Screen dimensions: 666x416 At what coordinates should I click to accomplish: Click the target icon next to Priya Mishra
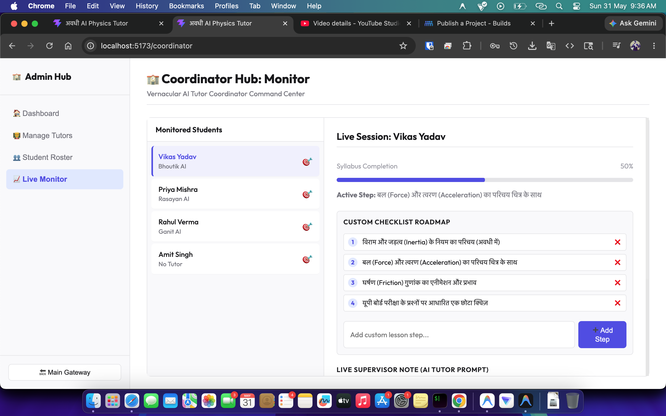tap(307, 194)
